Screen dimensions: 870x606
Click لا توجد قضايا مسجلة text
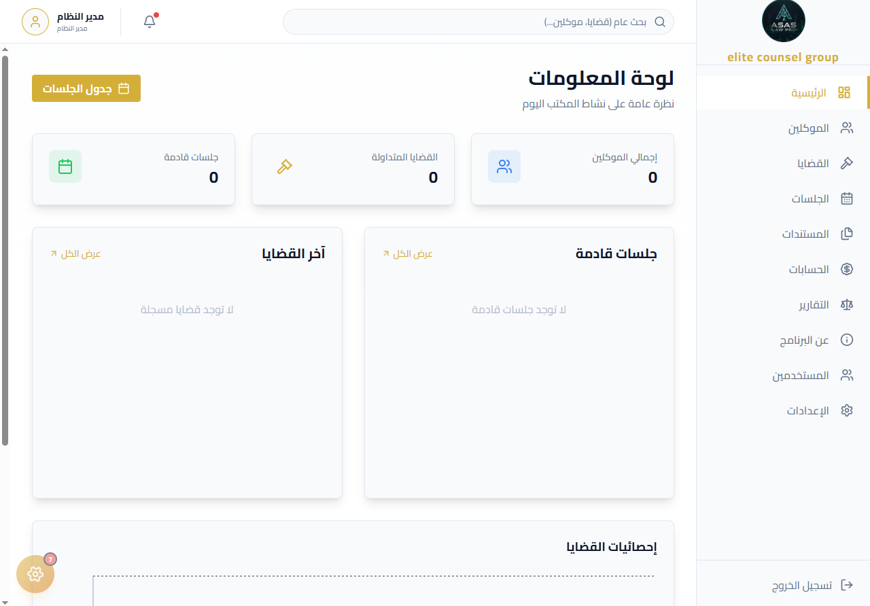click(x=187, y=310)
